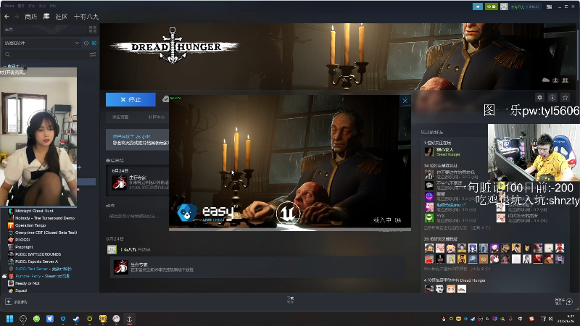This screenshot has height=326, width=580.
Task: Go forward with the right arrow
Action: click(x=17, y=17)
